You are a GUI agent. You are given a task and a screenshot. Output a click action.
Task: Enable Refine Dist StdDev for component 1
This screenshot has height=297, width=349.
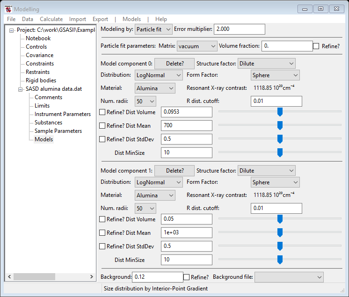click(102, 246)
